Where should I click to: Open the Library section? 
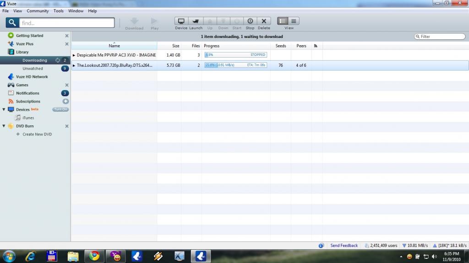22,52
